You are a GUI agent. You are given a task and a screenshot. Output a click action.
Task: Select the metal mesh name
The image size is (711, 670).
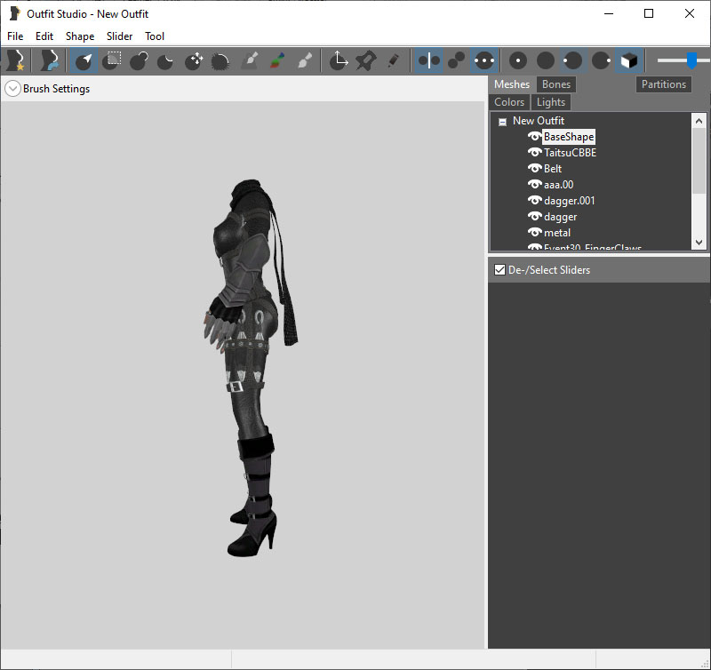pyautogui.click(x=557, y=233)
